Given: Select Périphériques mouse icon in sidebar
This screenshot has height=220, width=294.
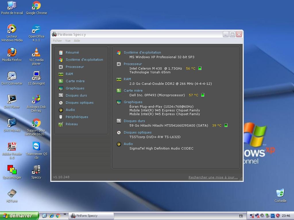Looking at the screenshot, I should coord(61,117).
